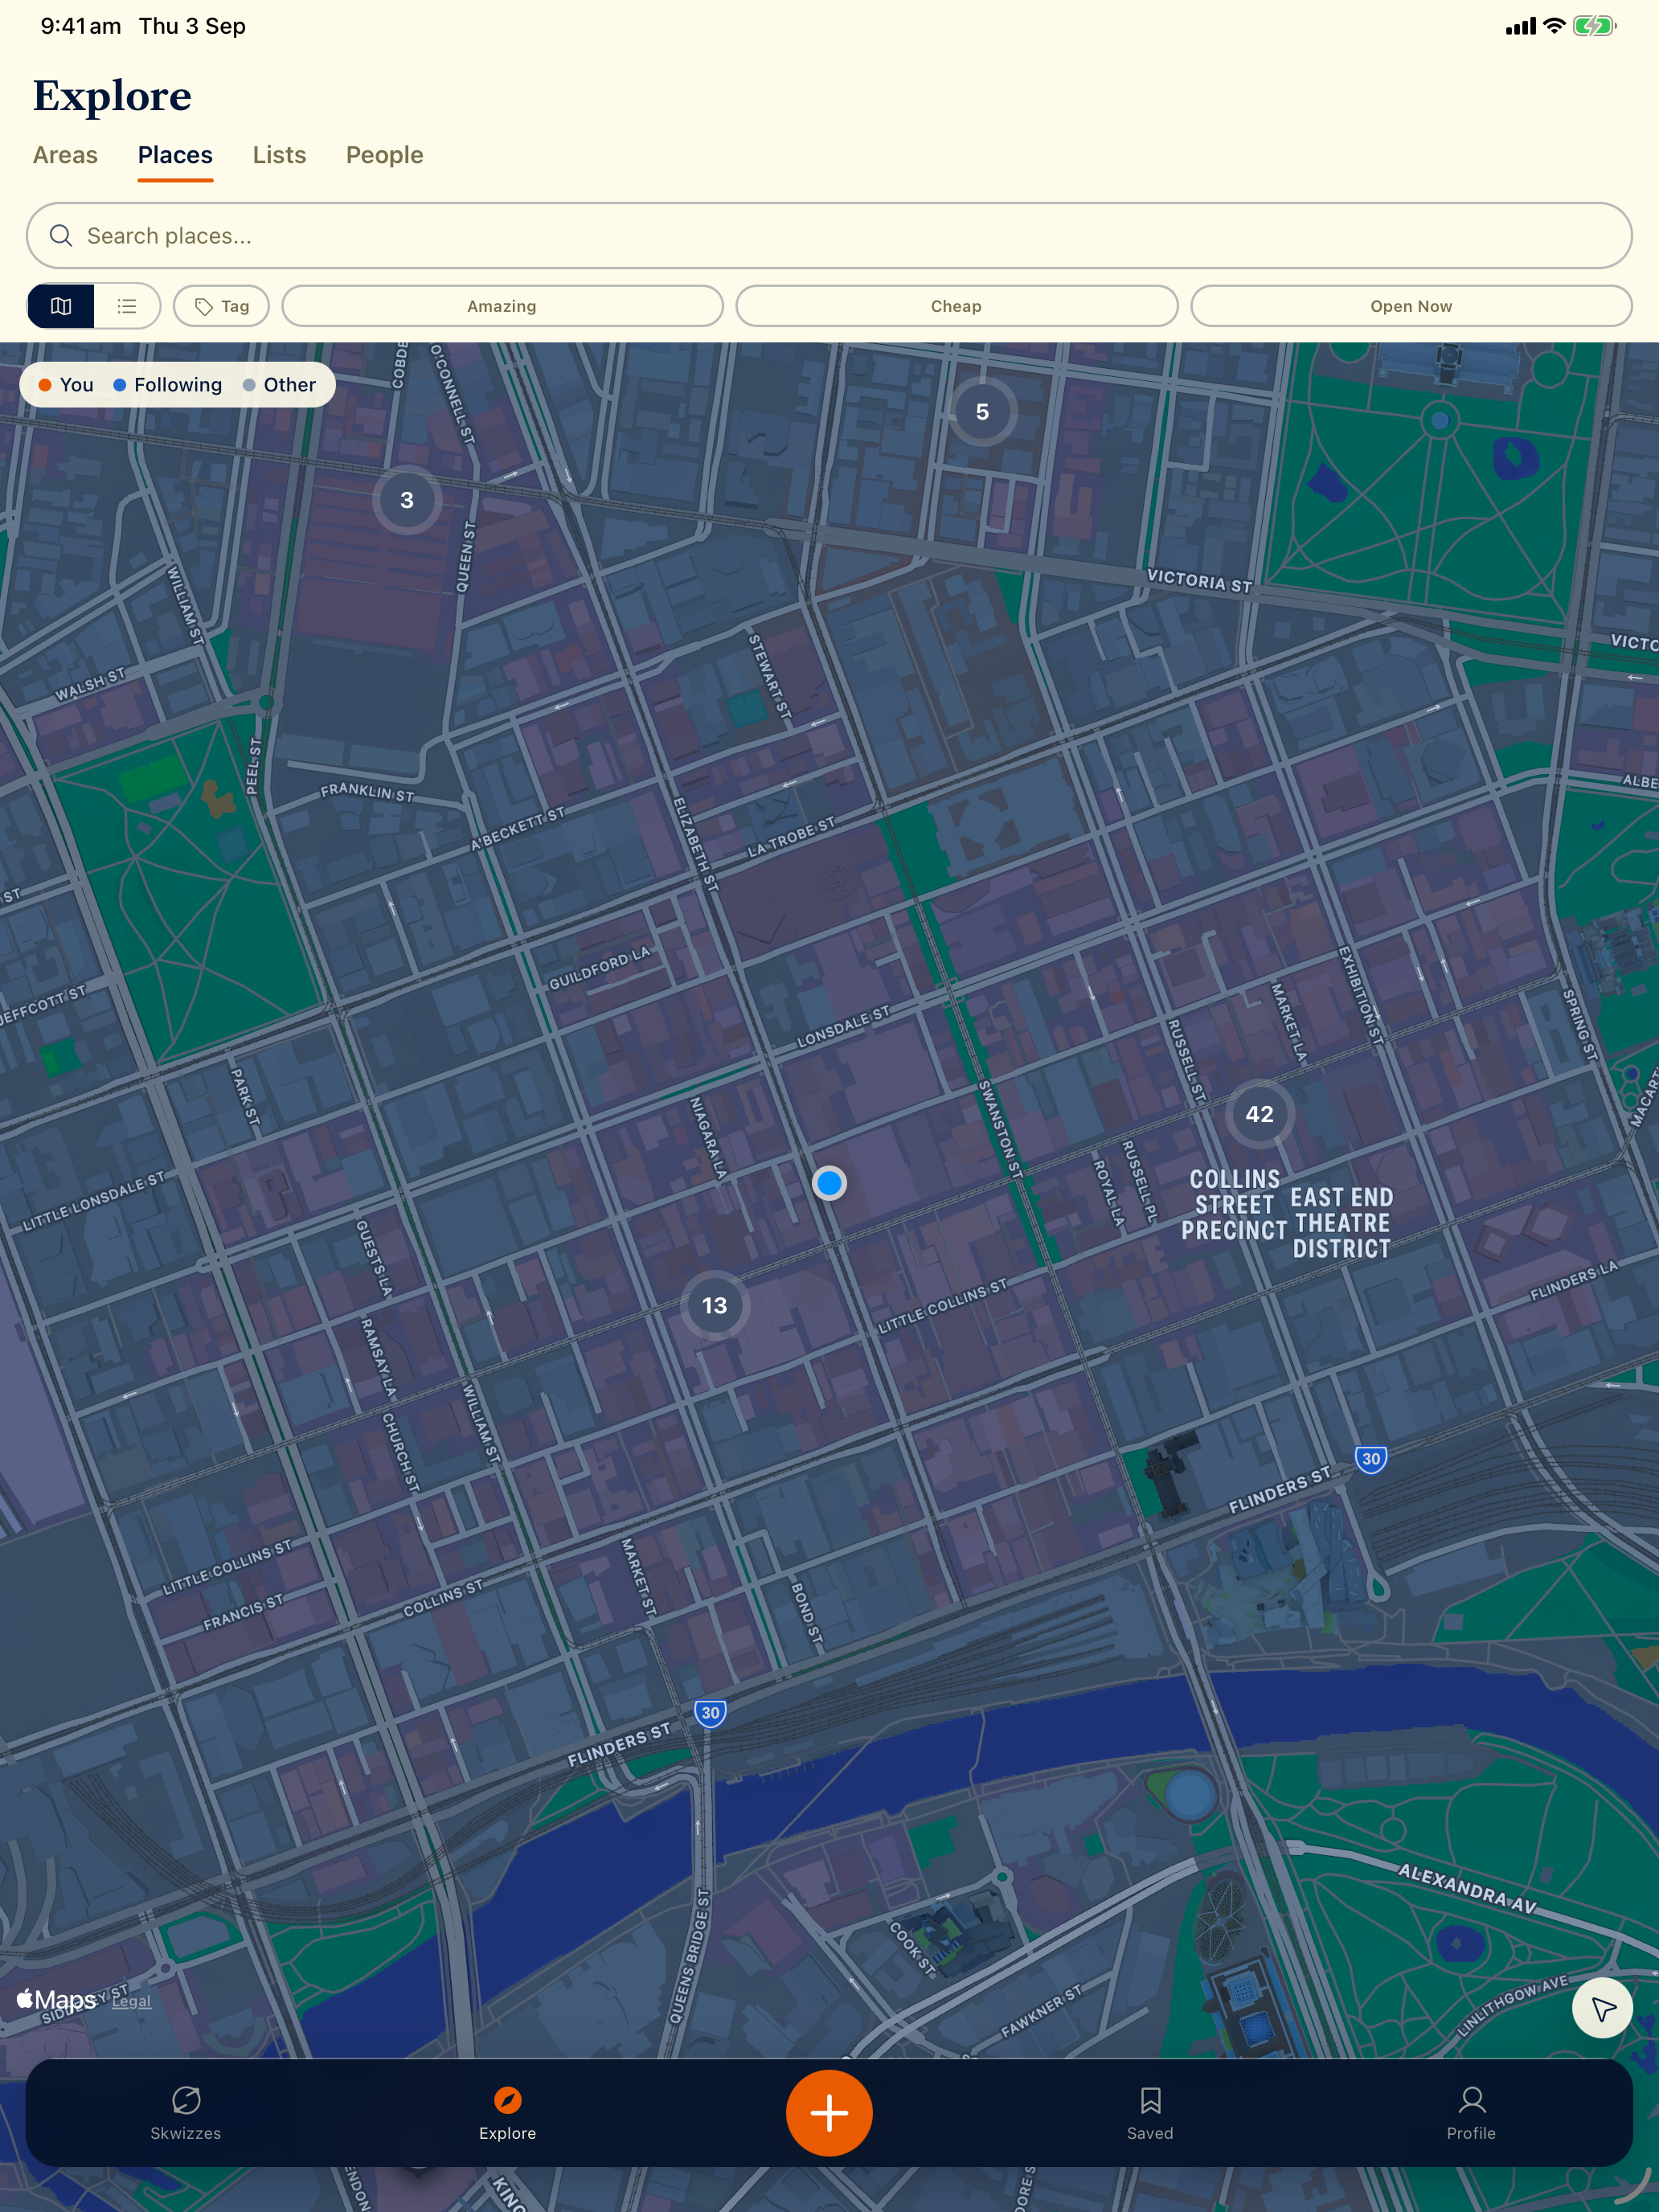Screen dimensions: 1659x2212
Task: Open the Legal link on map
Action: [131, 2000]
